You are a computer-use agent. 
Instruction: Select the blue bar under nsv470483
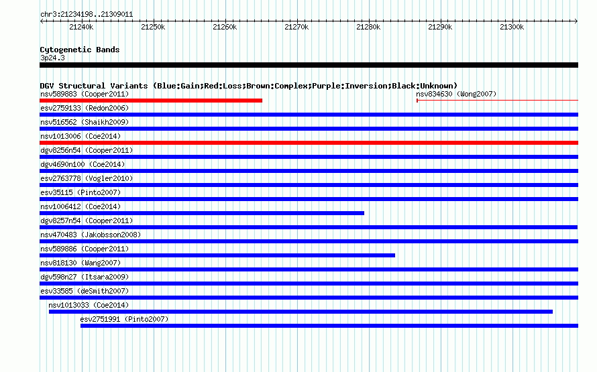309,241
